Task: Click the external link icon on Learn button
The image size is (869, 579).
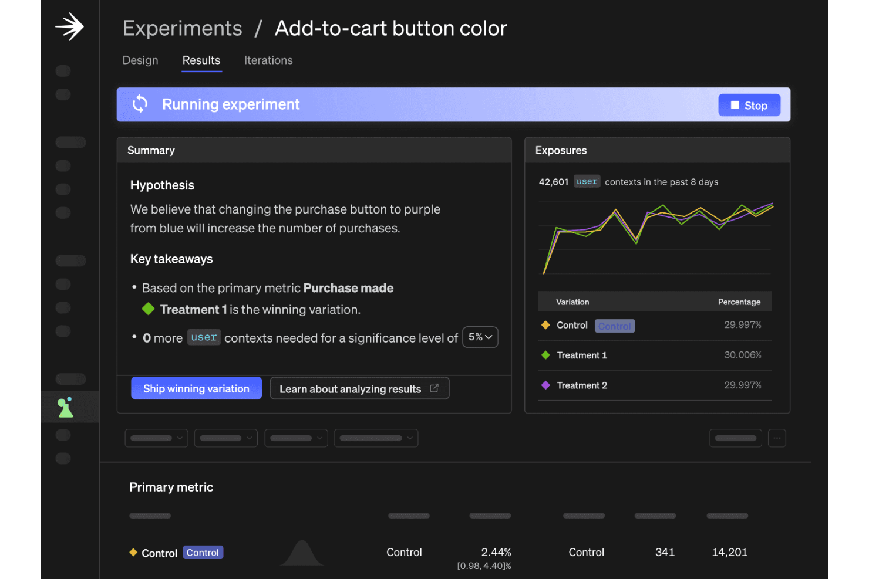Action: pyautogui.click(x=435, y=388)
